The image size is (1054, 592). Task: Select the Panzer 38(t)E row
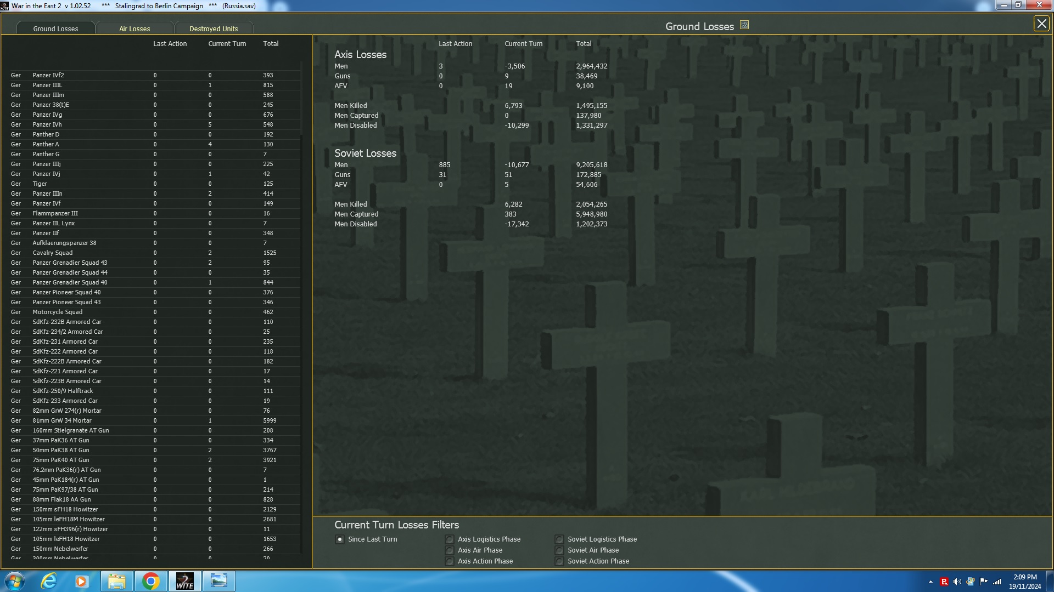155,105
